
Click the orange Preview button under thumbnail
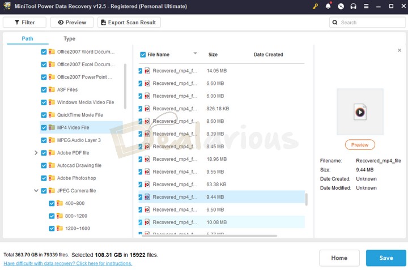point(360,145)
